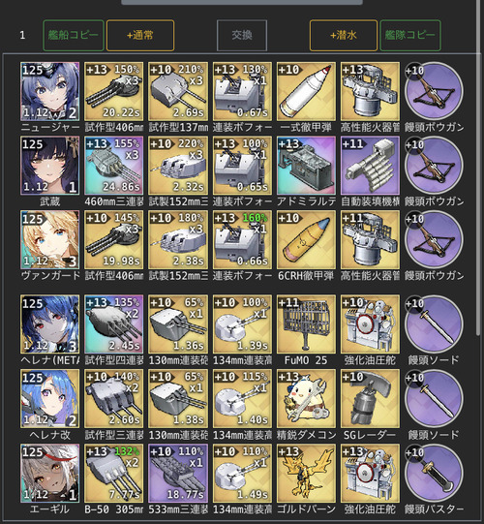Viewport: 484px width, 524px height.
Task: Open 武蔵's 饅頭ボウガン augment slot
Action: pos(434,166)
